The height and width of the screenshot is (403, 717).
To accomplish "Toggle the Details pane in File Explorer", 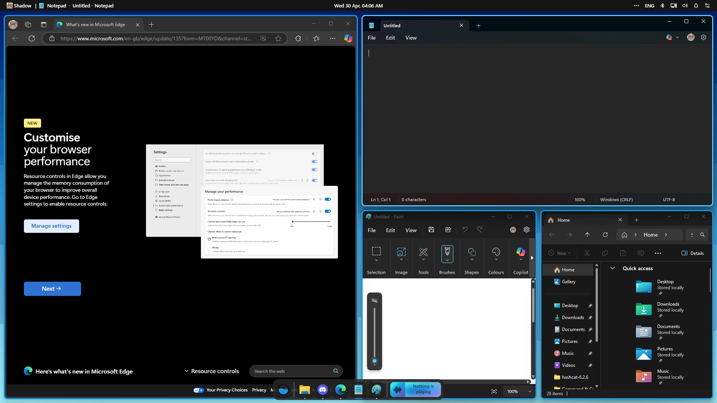I will 692,253.
